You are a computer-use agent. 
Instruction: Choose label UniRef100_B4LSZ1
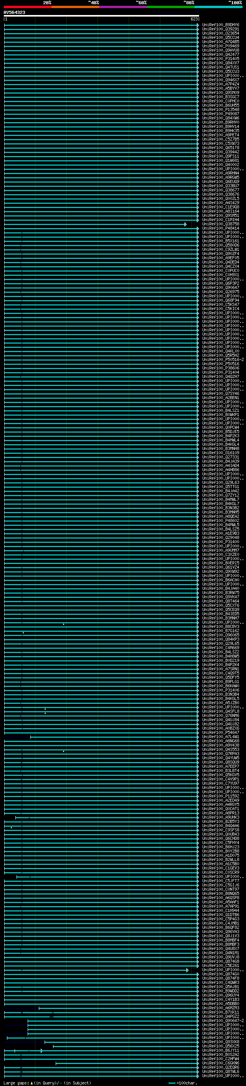[x=221, y=410]
